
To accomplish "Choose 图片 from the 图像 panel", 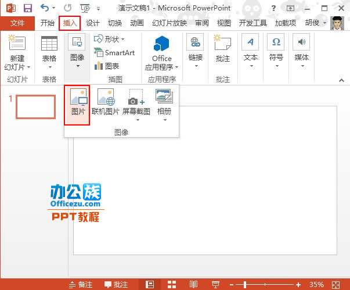I will pos(77,105).
